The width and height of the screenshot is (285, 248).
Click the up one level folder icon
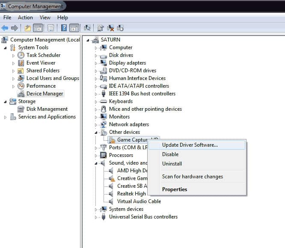28,28
